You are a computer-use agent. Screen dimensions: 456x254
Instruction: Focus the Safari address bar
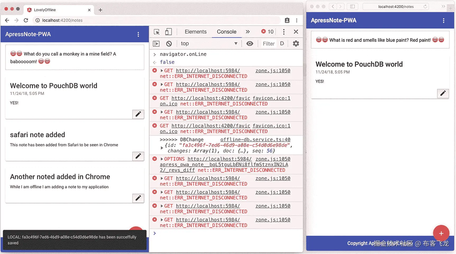coord(395,7)
